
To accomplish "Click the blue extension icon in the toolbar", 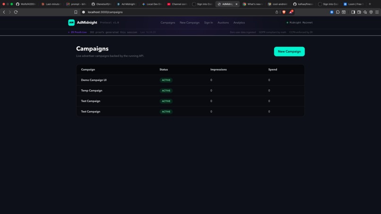I will click(332, 12).
